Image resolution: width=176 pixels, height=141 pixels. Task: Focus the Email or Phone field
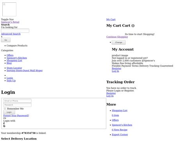click(17, 101)
